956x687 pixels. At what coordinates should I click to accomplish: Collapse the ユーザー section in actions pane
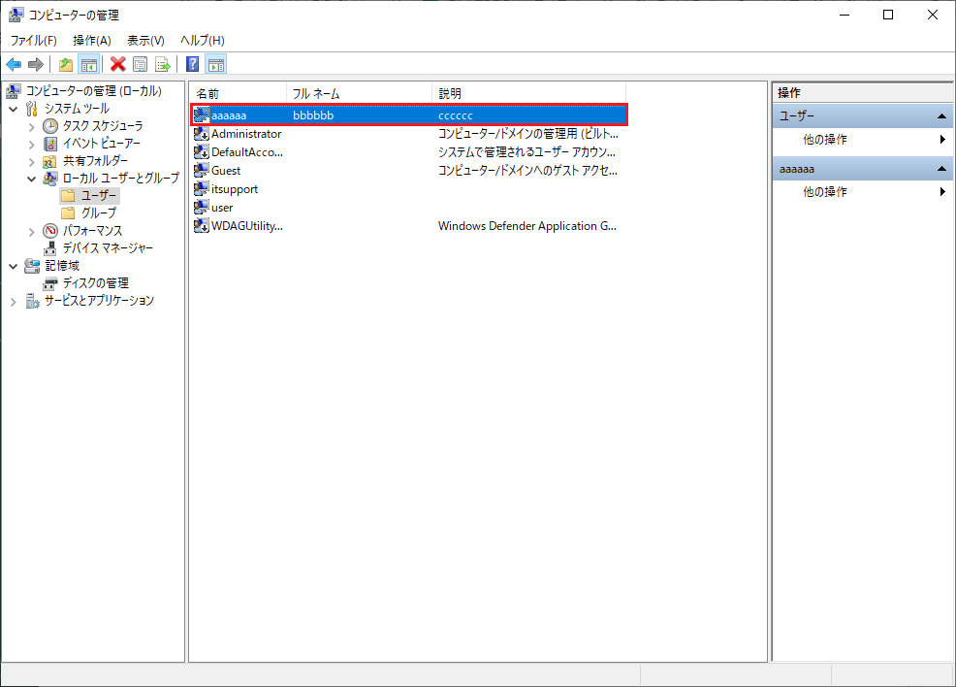click(x=941, y=116)
